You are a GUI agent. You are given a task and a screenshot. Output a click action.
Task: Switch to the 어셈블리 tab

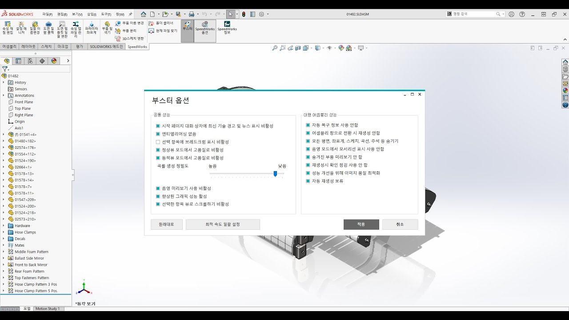click(9, 46)
